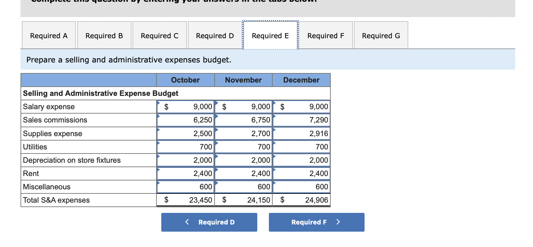Viewport: 533px width, 247px height.
Task: Edit November Salary expense cell
Action: tap(244, 107)
